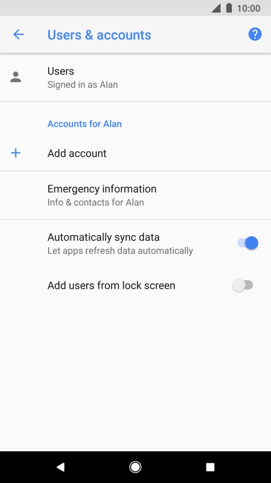The image size is (271, 483).
Task: Tap the Android back triangle navigation button
Action: click(x=60, y=467)
